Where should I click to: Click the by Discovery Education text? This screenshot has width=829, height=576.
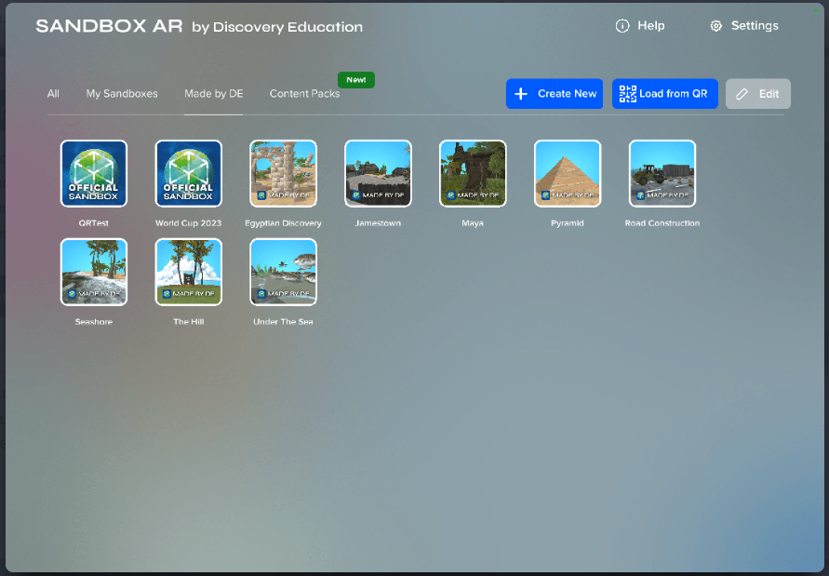point(277,27)
